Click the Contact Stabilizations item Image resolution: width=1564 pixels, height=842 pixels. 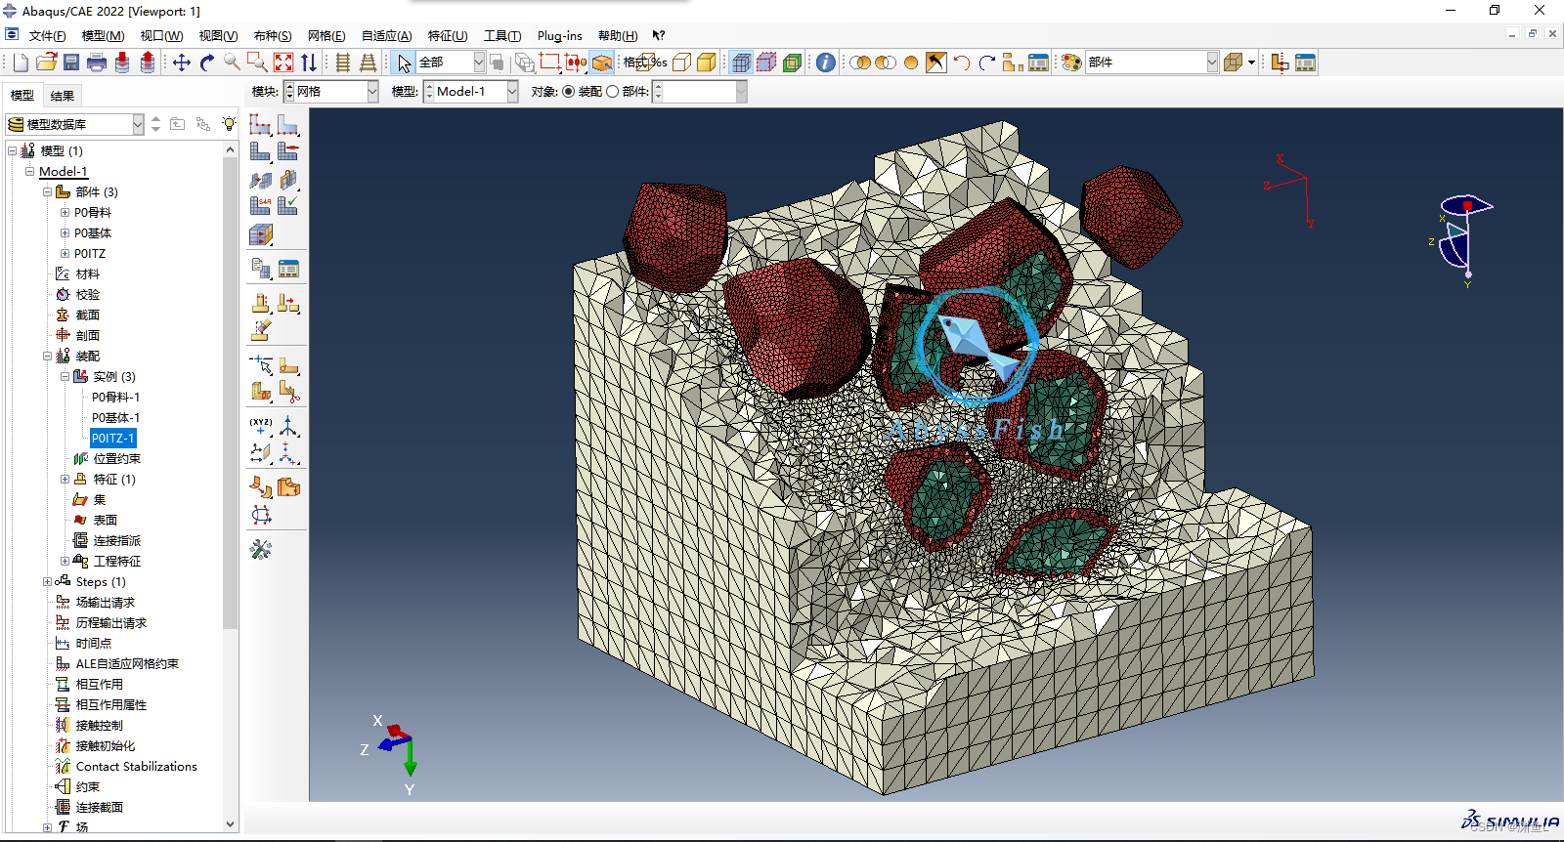pyautogui.click(x=137, y=767)
